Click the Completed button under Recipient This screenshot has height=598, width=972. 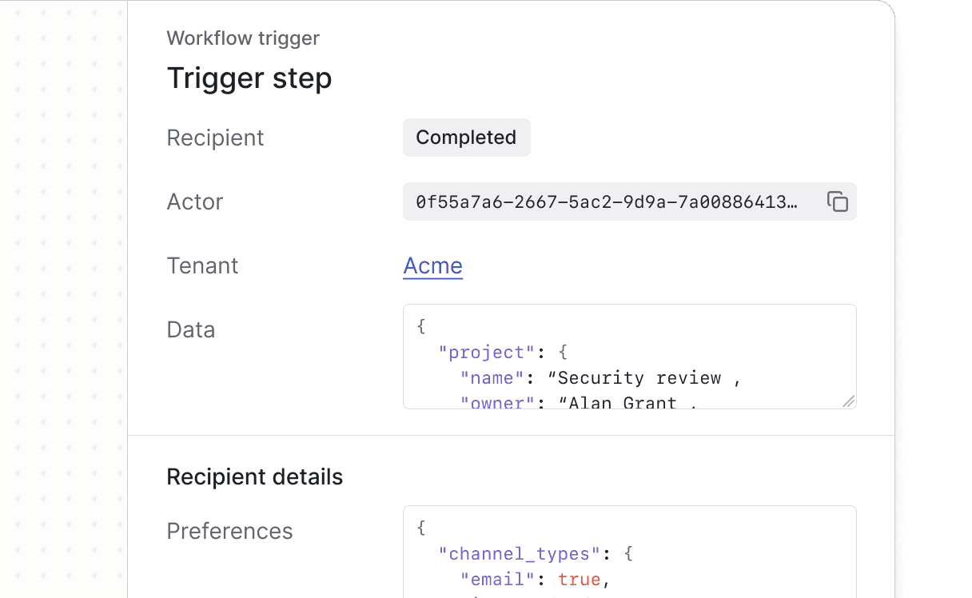pyautogui.click(x=466, y=138)
